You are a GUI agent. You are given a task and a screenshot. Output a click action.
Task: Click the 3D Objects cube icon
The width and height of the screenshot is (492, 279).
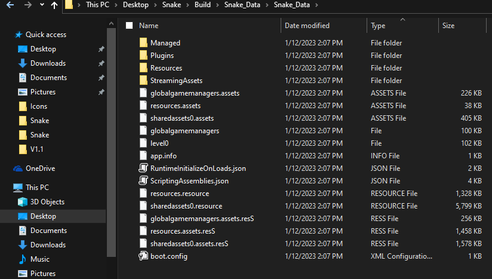click(x=23, y=202)
